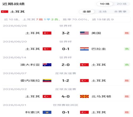Open the 3-2 score against 美国
Viewport: 133px width, 117px height.
pyautogui.click(x=66, y=33)
